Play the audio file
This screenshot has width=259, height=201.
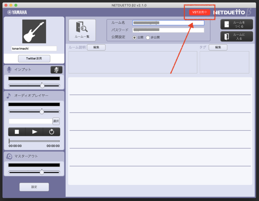tap(34, 132)
